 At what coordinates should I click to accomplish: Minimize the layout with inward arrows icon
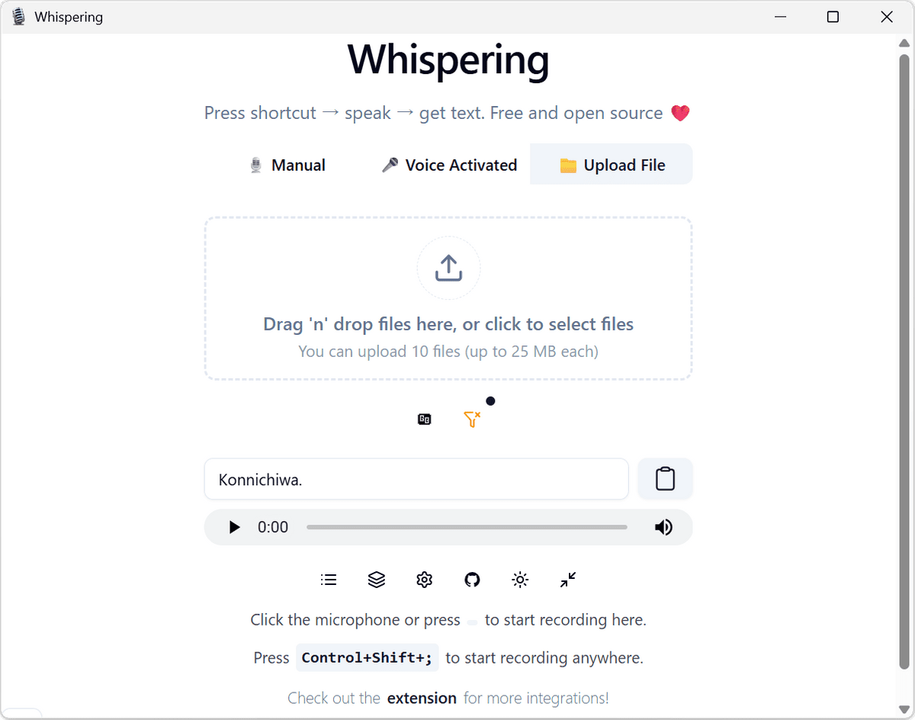pyautogui.click(x=568, y=580)
